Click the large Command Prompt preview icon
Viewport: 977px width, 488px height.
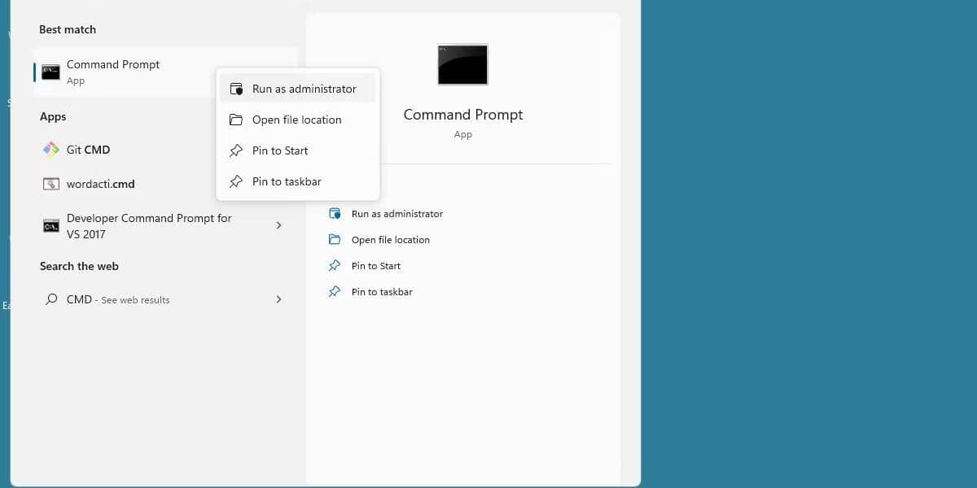coord(462,64)
